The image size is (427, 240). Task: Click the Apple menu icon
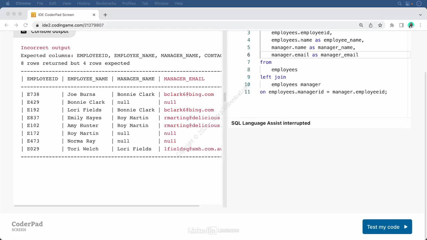tap(8, 3)
